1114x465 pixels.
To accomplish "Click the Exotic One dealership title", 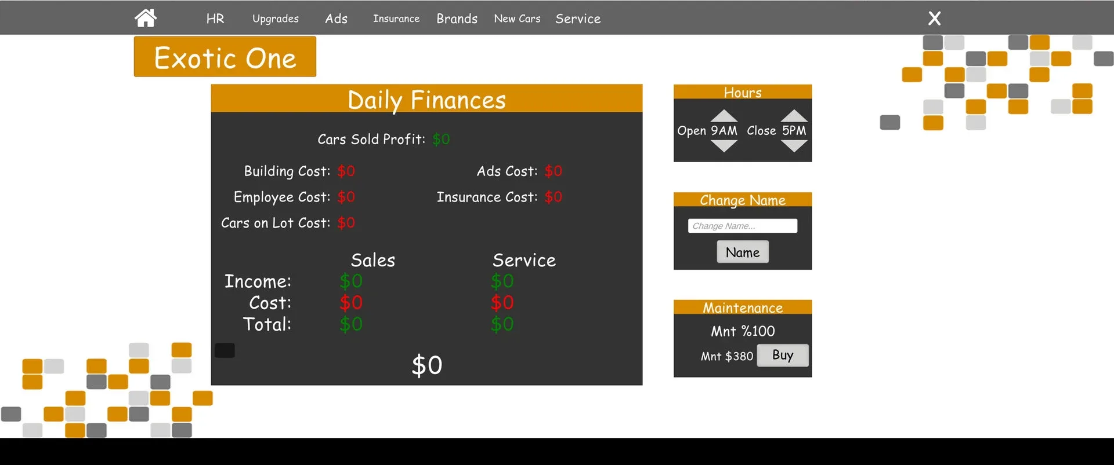I will 225,57.
